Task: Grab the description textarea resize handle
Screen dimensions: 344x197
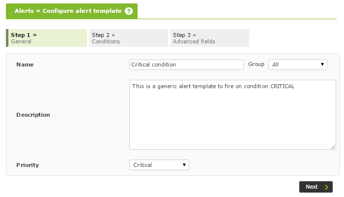Action: click(333, 147)
